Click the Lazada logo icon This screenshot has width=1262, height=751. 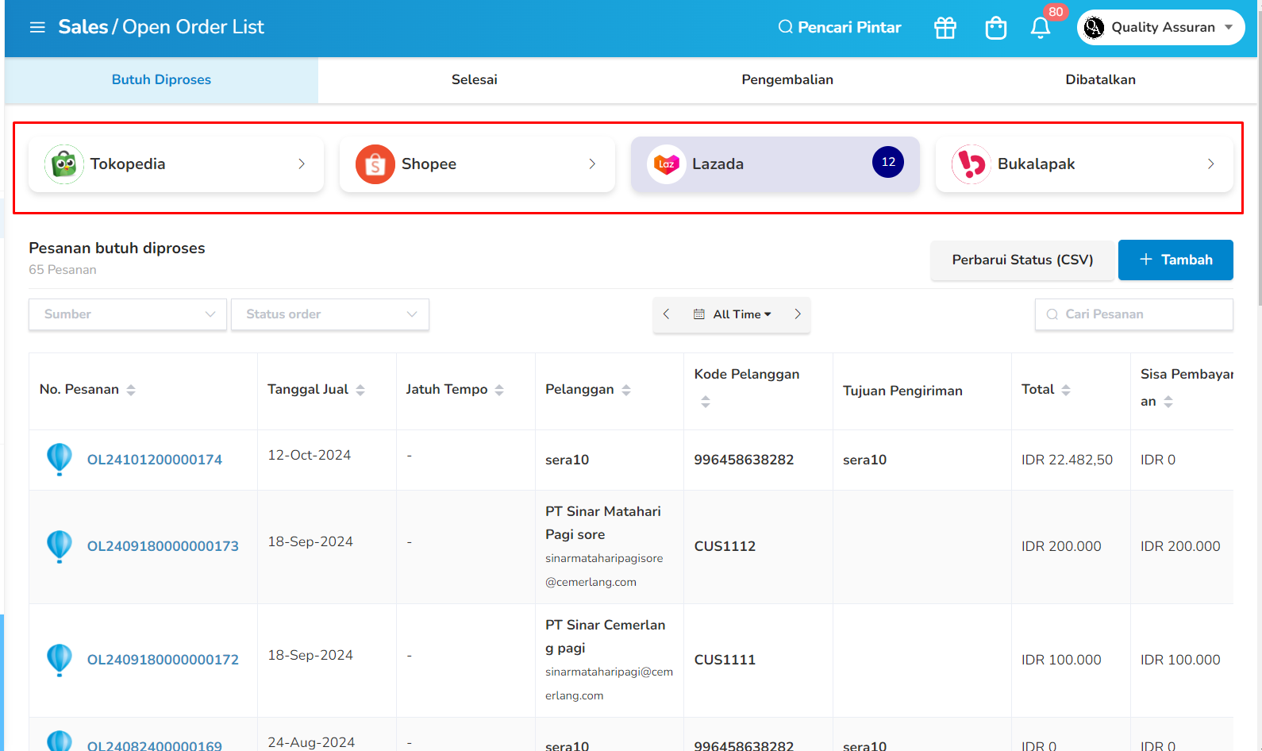pyautogui.click(x=667, y=164)
